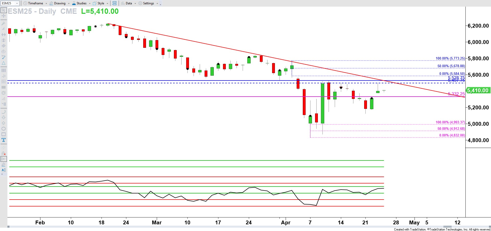The width and height of the screenshot is (491, 231).
Task: Open the Style menu
Action: 98,3
